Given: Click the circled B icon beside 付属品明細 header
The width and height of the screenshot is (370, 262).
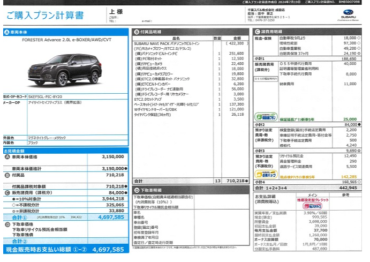Looking at the screenshot, I should (137, 32).
